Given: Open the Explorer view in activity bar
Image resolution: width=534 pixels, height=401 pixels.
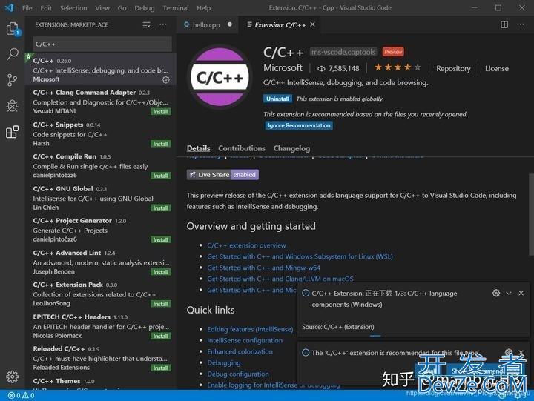Looking at the screenshot, I should tap(13, 29).
